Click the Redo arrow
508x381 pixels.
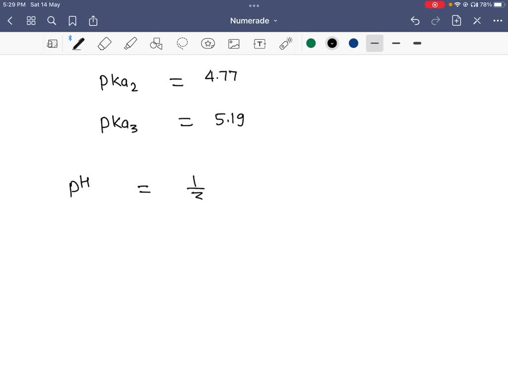click(x=436, y=21)
